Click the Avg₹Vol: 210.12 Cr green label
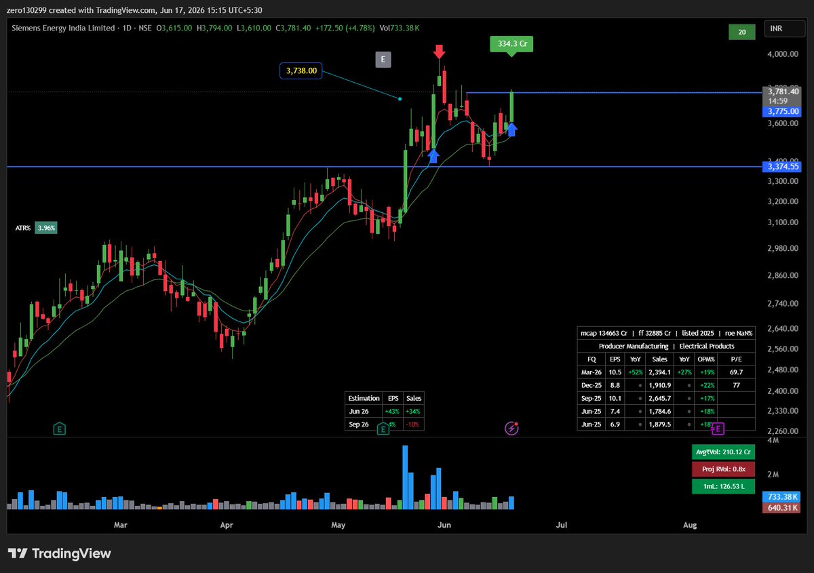Screen dimensions: 814x573 tap(723, 452)
